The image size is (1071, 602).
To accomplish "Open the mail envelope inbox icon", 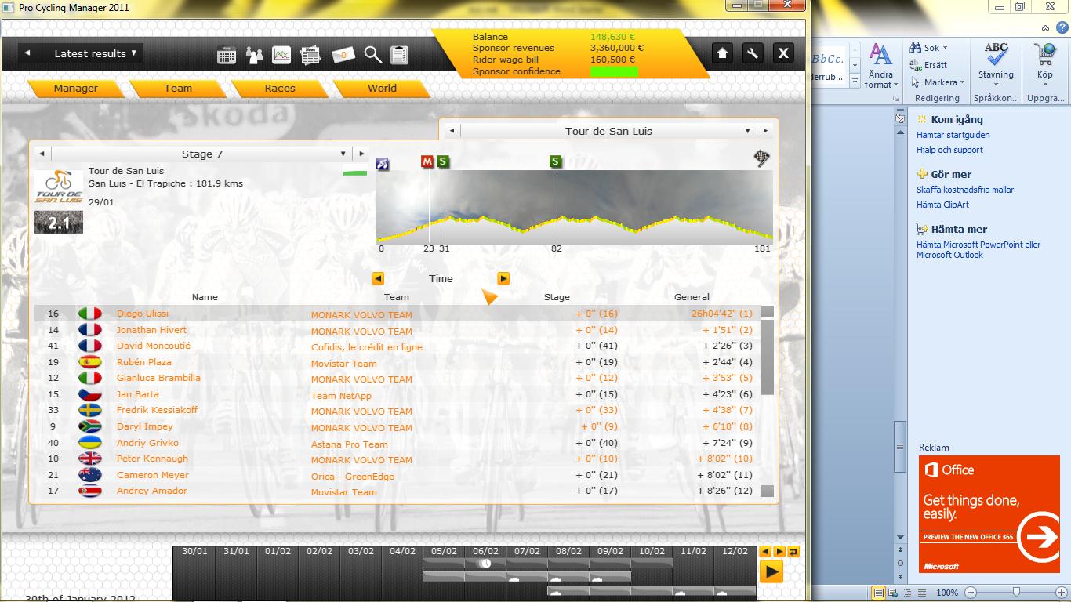I will 343,55.
